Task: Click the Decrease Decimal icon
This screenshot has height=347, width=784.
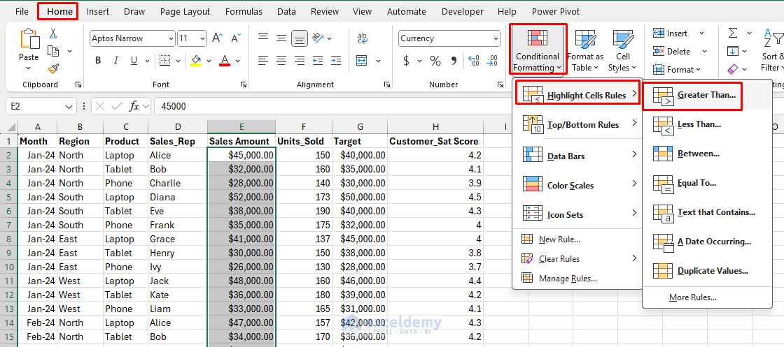Action: [x=493, y=61]
